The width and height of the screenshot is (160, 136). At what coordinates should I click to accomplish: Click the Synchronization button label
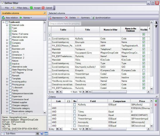103,18
